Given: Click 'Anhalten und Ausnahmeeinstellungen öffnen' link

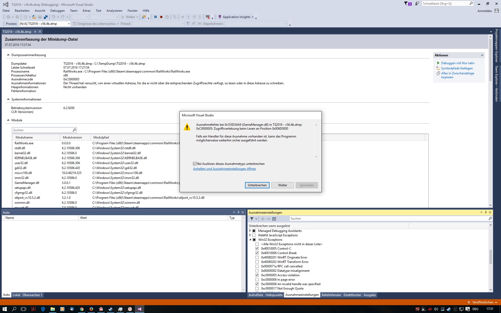Looking at the screenshot, I should point(224,169).
